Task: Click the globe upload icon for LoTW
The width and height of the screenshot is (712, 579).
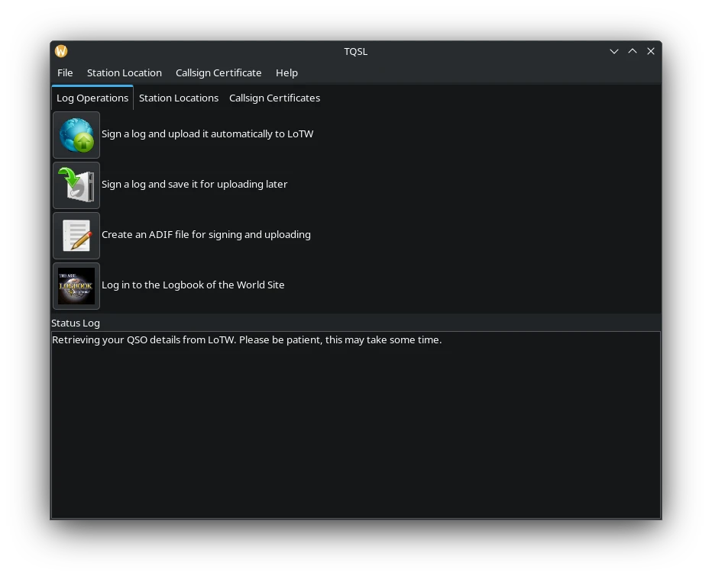Action: (x=76, y=135)
